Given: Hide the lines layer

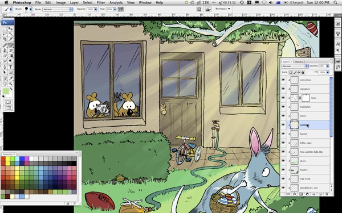Looking at the screenshot, I should [x=283, y=98].
